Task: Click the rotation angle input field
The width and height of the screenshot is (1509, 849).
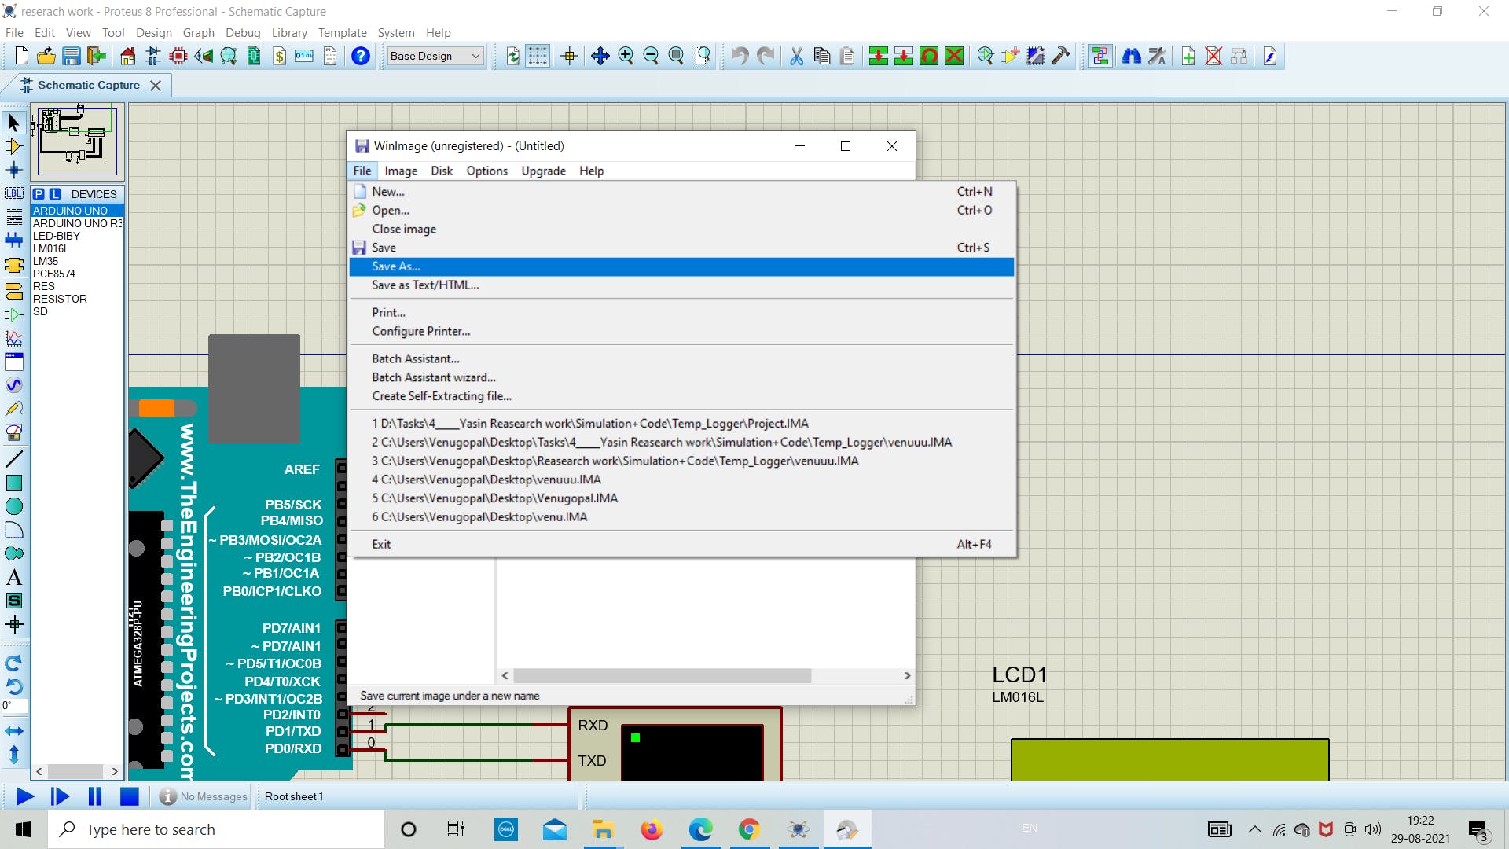Action: 15,706
